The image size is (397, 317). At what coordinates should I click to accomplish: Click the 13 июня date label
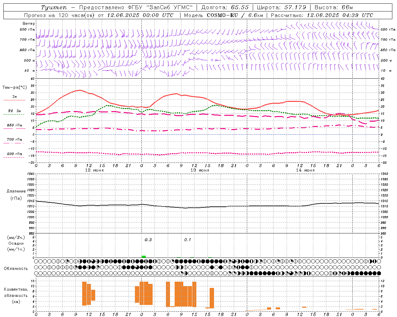(200, 170)
